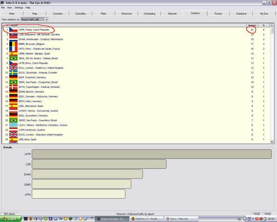
Task: Click the Greek flag on LGAV Athens row
Action: (x=13, y=125)
